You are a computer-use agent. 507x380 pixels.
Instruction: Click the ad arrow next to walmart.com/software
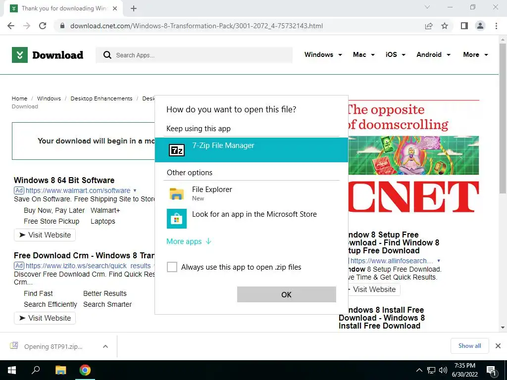pos(135,190)
